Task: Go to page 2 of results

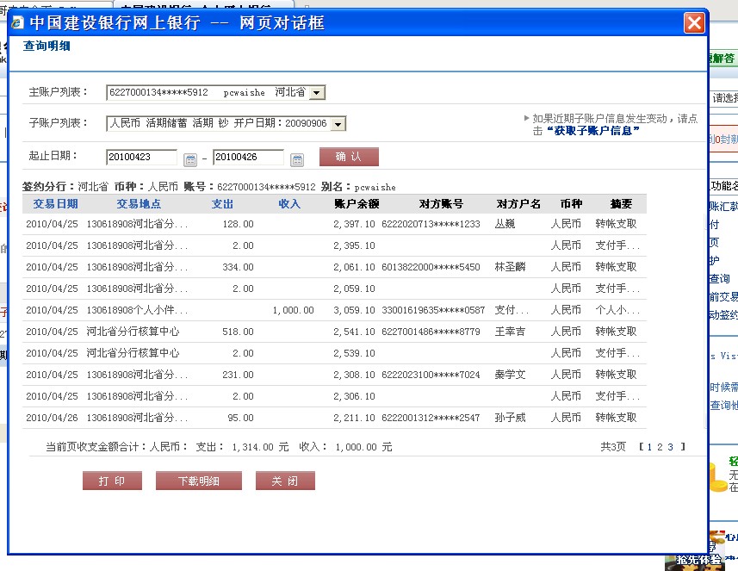Action: [x=660, y=447]
